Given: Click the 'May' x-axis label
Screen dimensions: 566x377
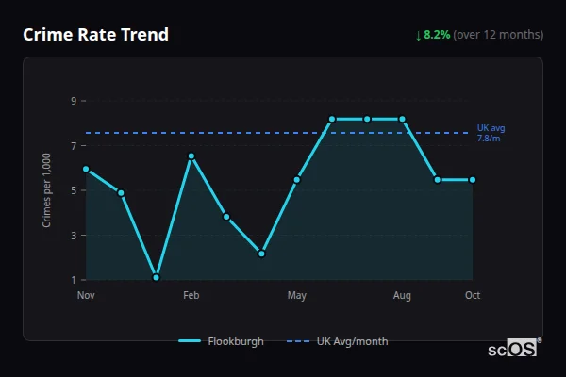Looking at the screenshot, I should (x=297, y=296).
